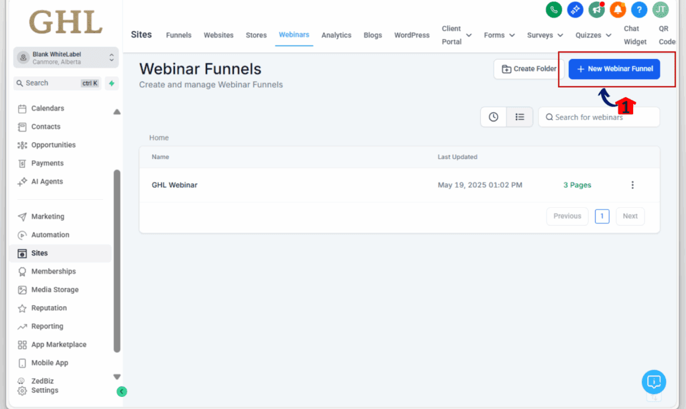Click the GHL logo
Screen dimensions: 686x409
coord(66,22)
